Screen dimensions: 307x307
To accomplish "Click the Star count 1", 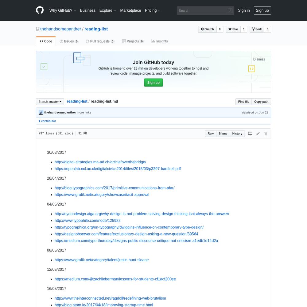I will [x=244, y=29].
